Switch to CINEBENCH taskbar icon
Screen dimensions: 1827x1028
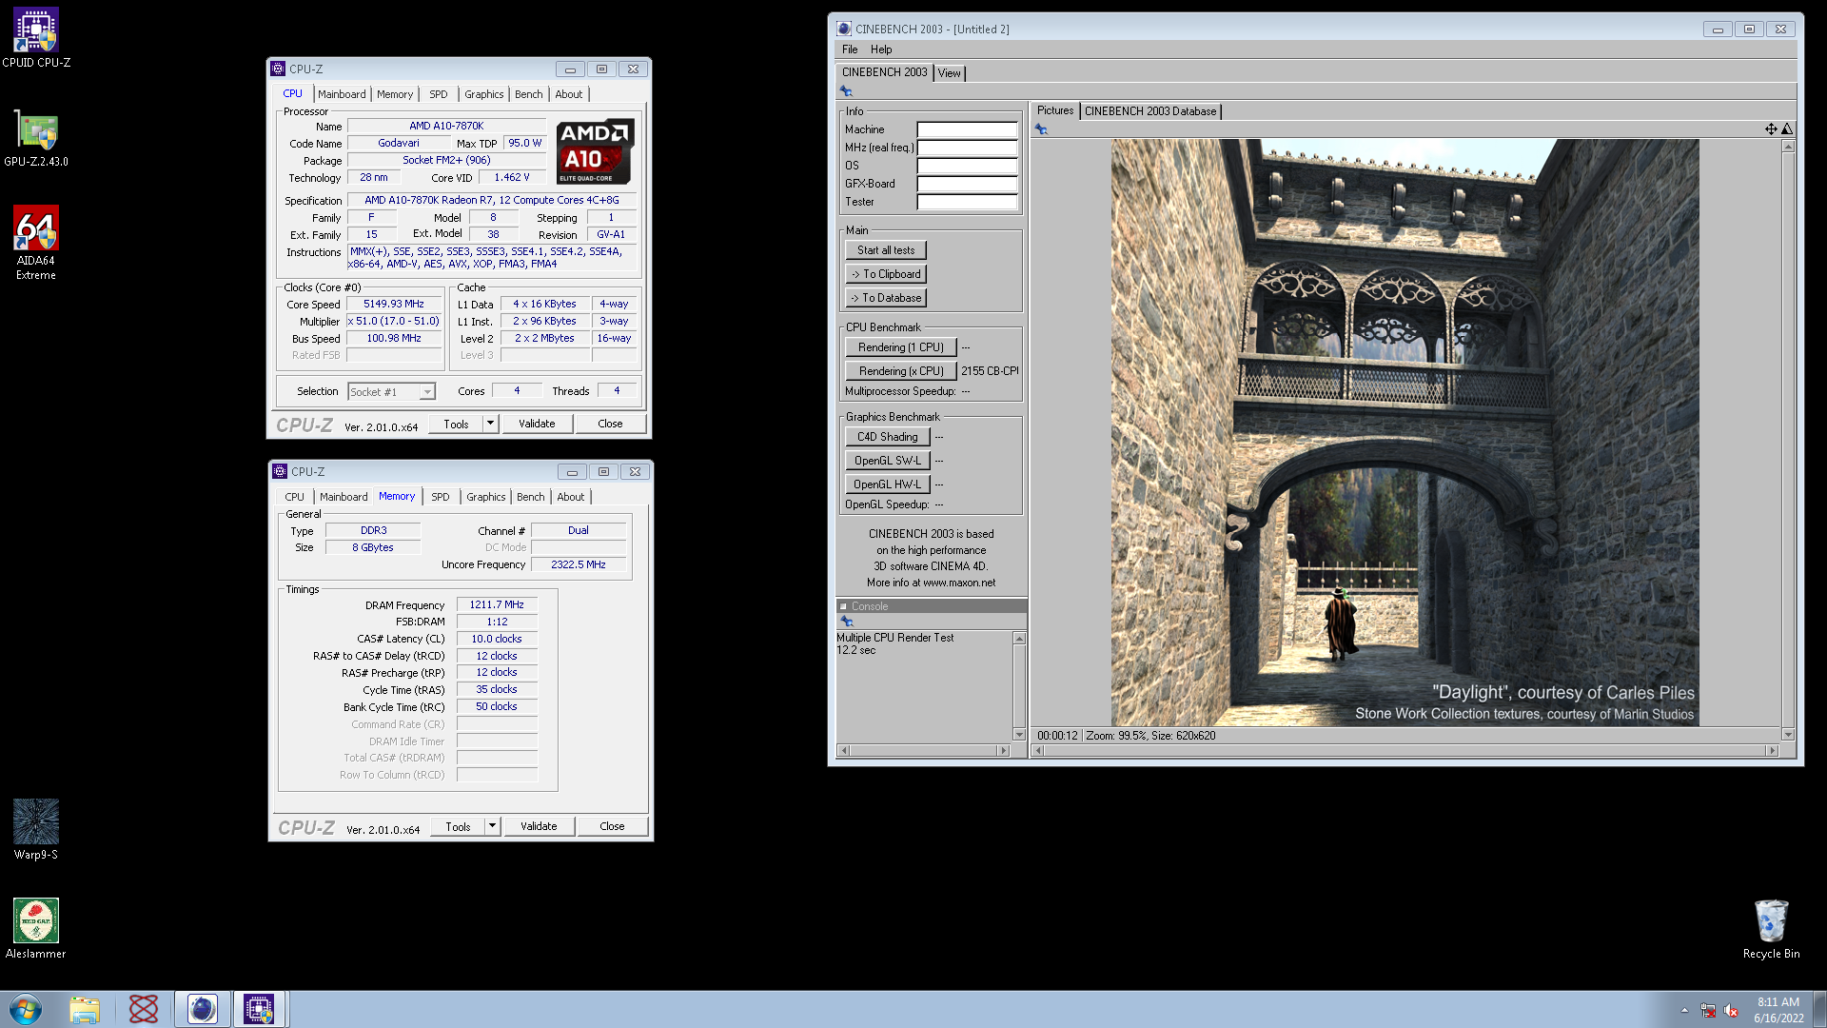202,1009
